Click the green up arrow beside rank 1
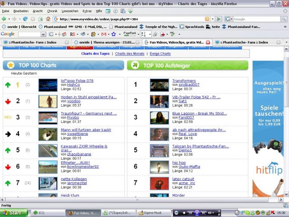This screenshot has width=289, height=217. click(x=8, y=85)
